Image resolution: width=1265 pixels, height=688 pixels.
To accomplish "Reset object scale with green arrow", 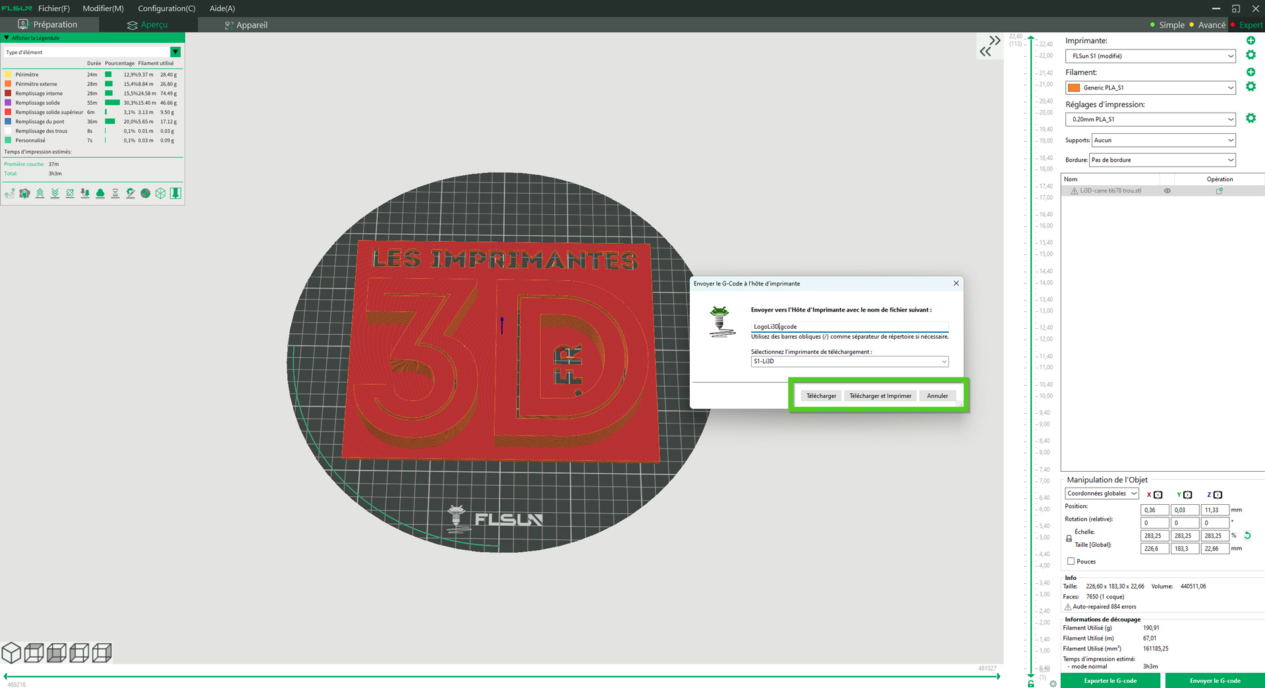I will pos(1247,536).
